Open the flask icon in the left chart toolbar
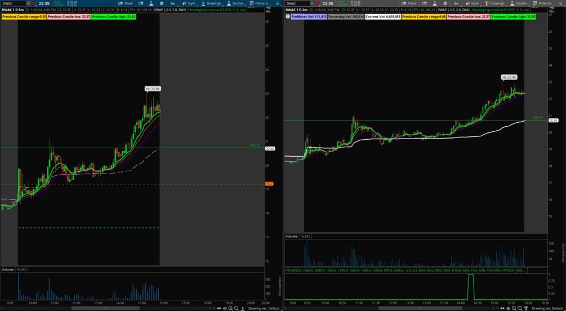 [x=151, y=3]
